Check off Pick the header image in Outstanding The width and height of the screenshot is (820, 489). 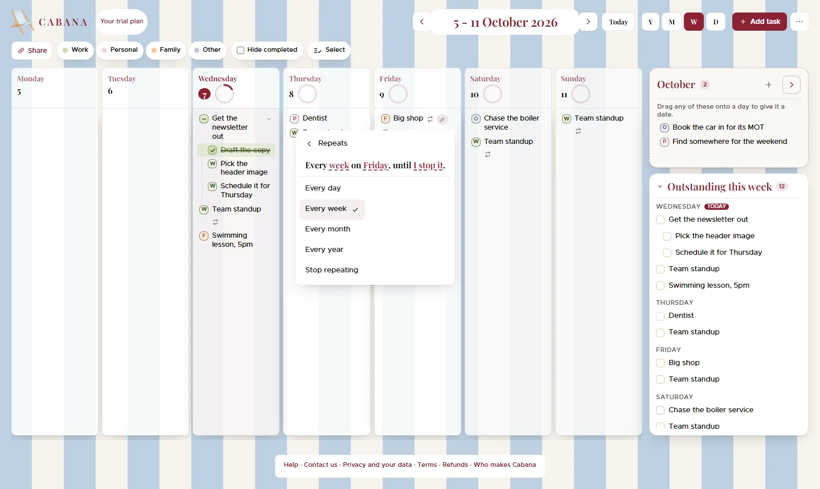coord(667,236)
